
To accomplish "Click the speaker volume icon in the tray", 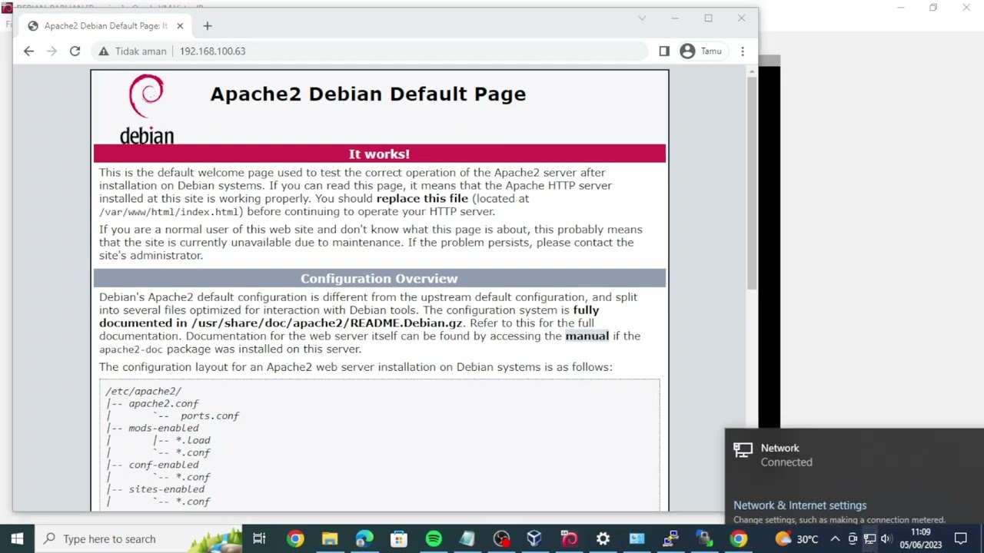I will click(x=886, y=539).
